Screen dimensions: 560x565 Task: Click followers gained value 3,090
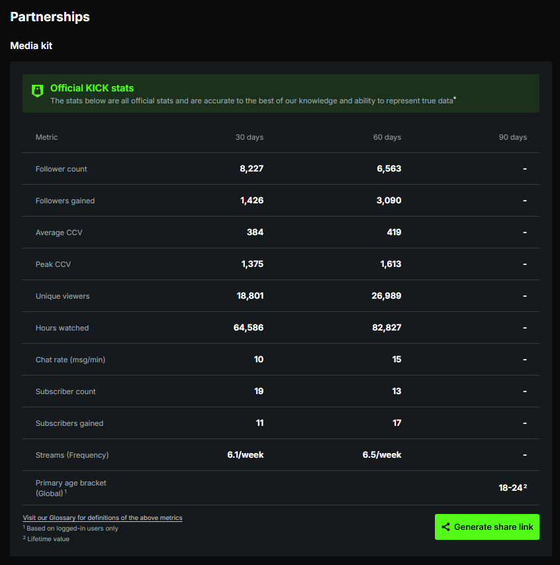(389, 200)
